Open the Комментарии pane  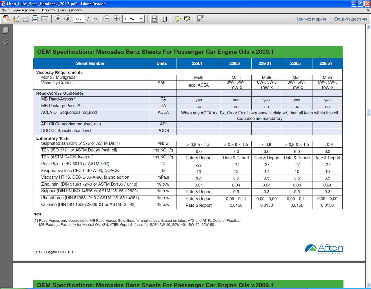point(310,19)
